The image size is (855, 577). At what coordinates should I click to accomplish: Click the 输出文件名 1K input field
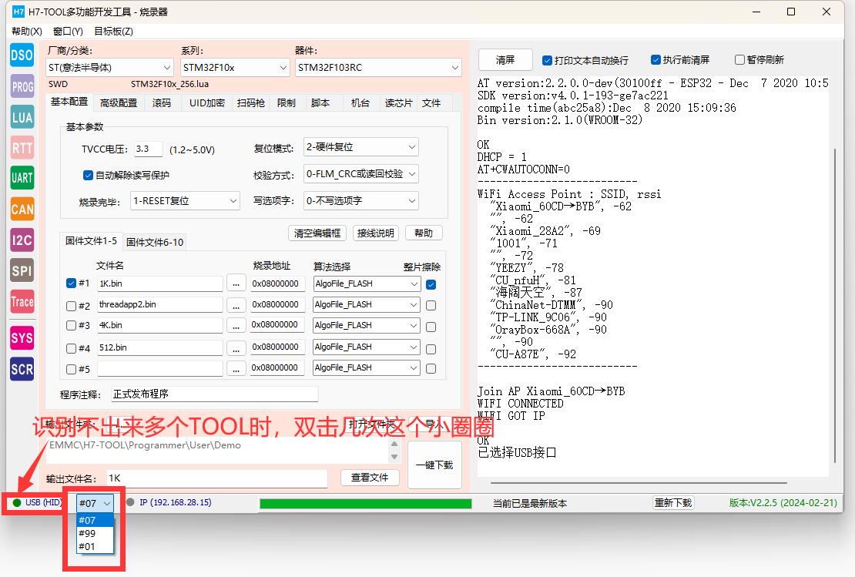coord(216,478)
